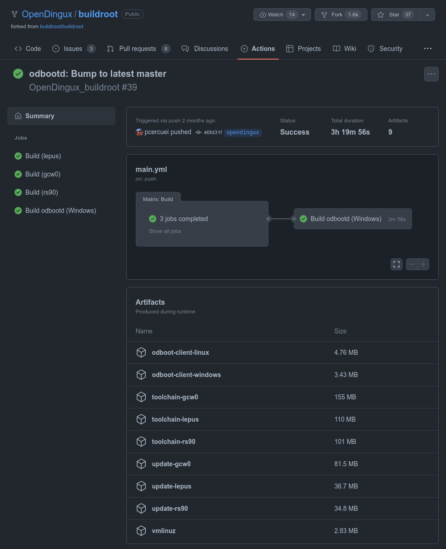Click the Matrix: Build tab label
The image size is (446, 549).
pyautogui.click(x=158, y=199)
